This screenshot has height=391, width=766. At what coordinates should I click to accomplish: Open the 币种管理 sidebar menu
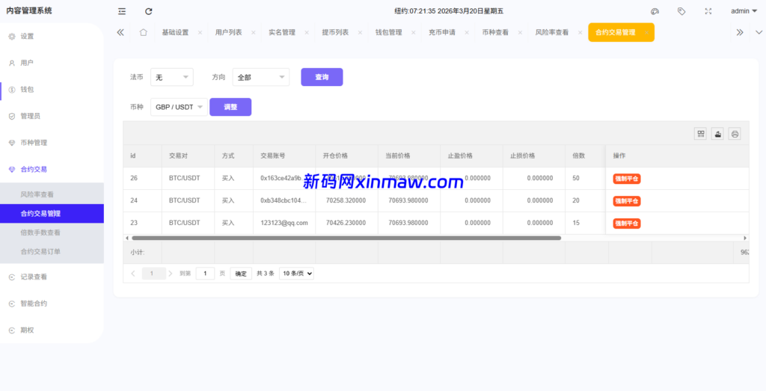pos(52,143)
